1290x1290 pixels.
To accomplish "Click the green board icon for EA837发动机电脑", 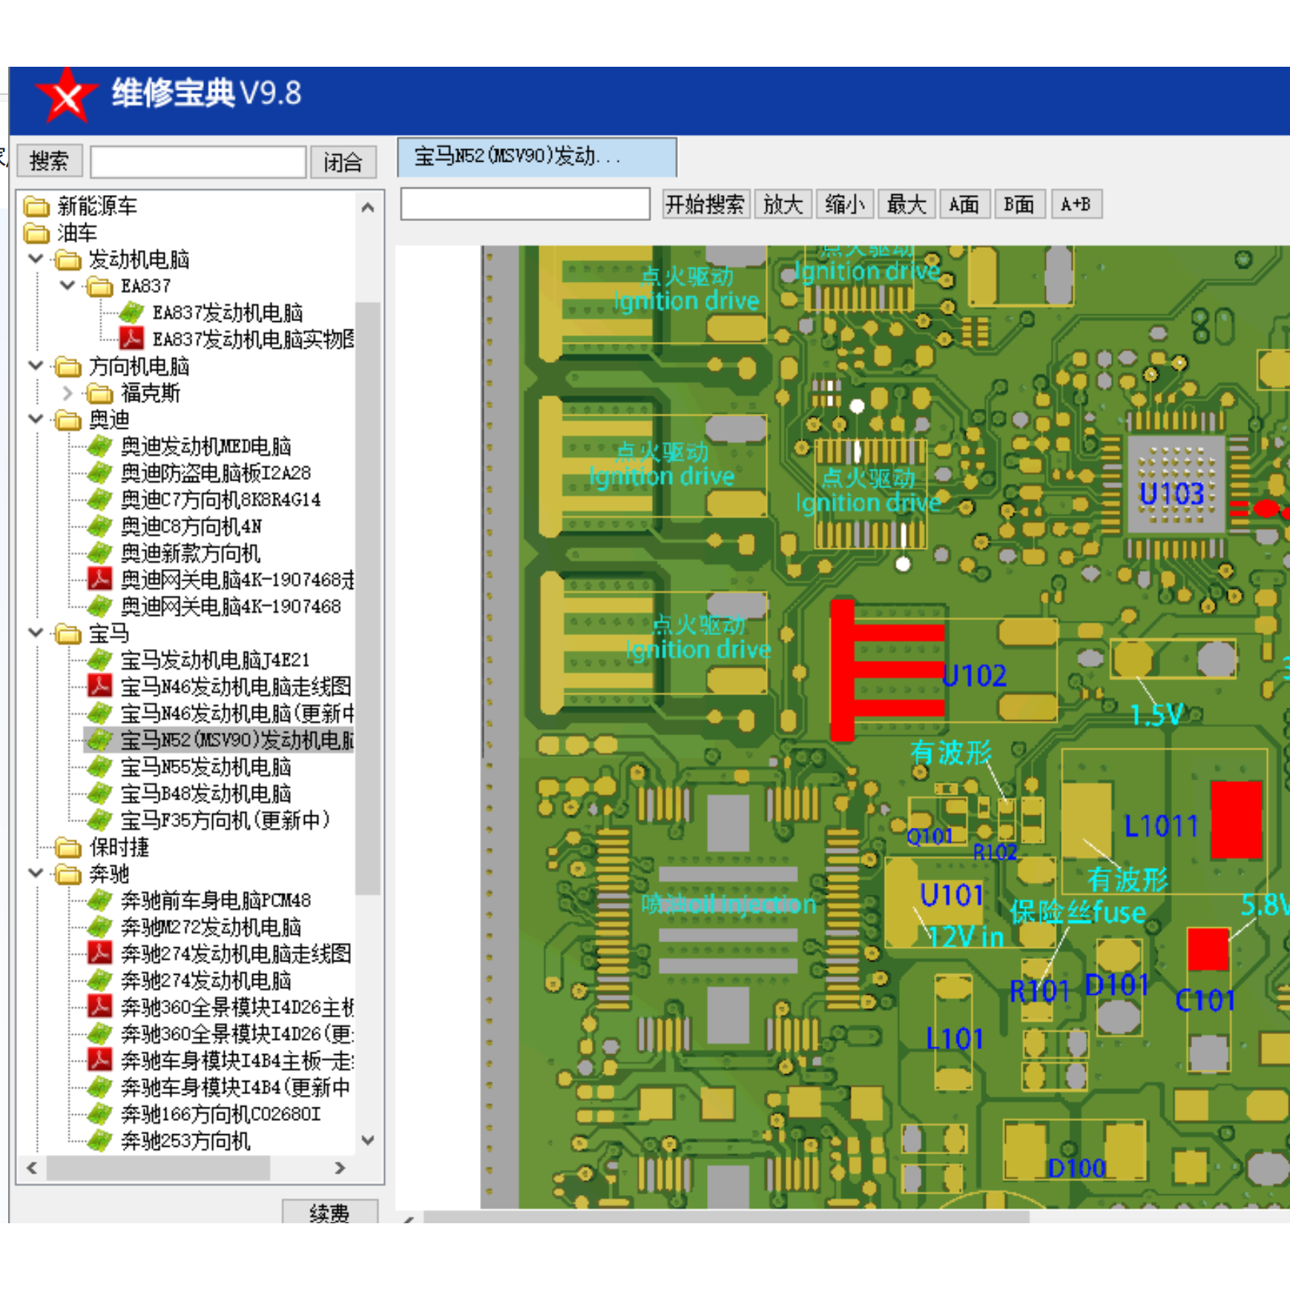I will (x=131, y=312).
